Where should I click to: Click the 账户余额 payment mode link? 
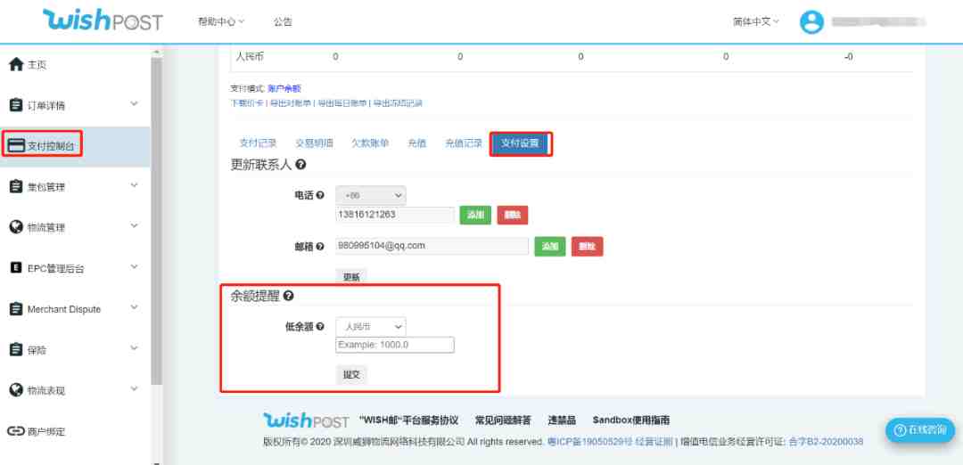(284, 89)
